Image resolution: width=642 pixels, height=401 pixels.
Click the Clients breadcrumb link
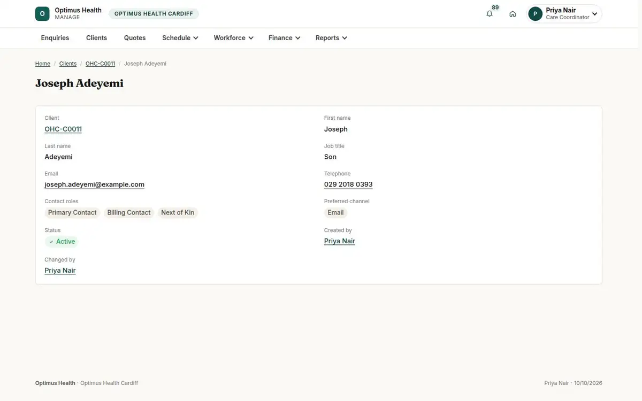click(68, 64)
